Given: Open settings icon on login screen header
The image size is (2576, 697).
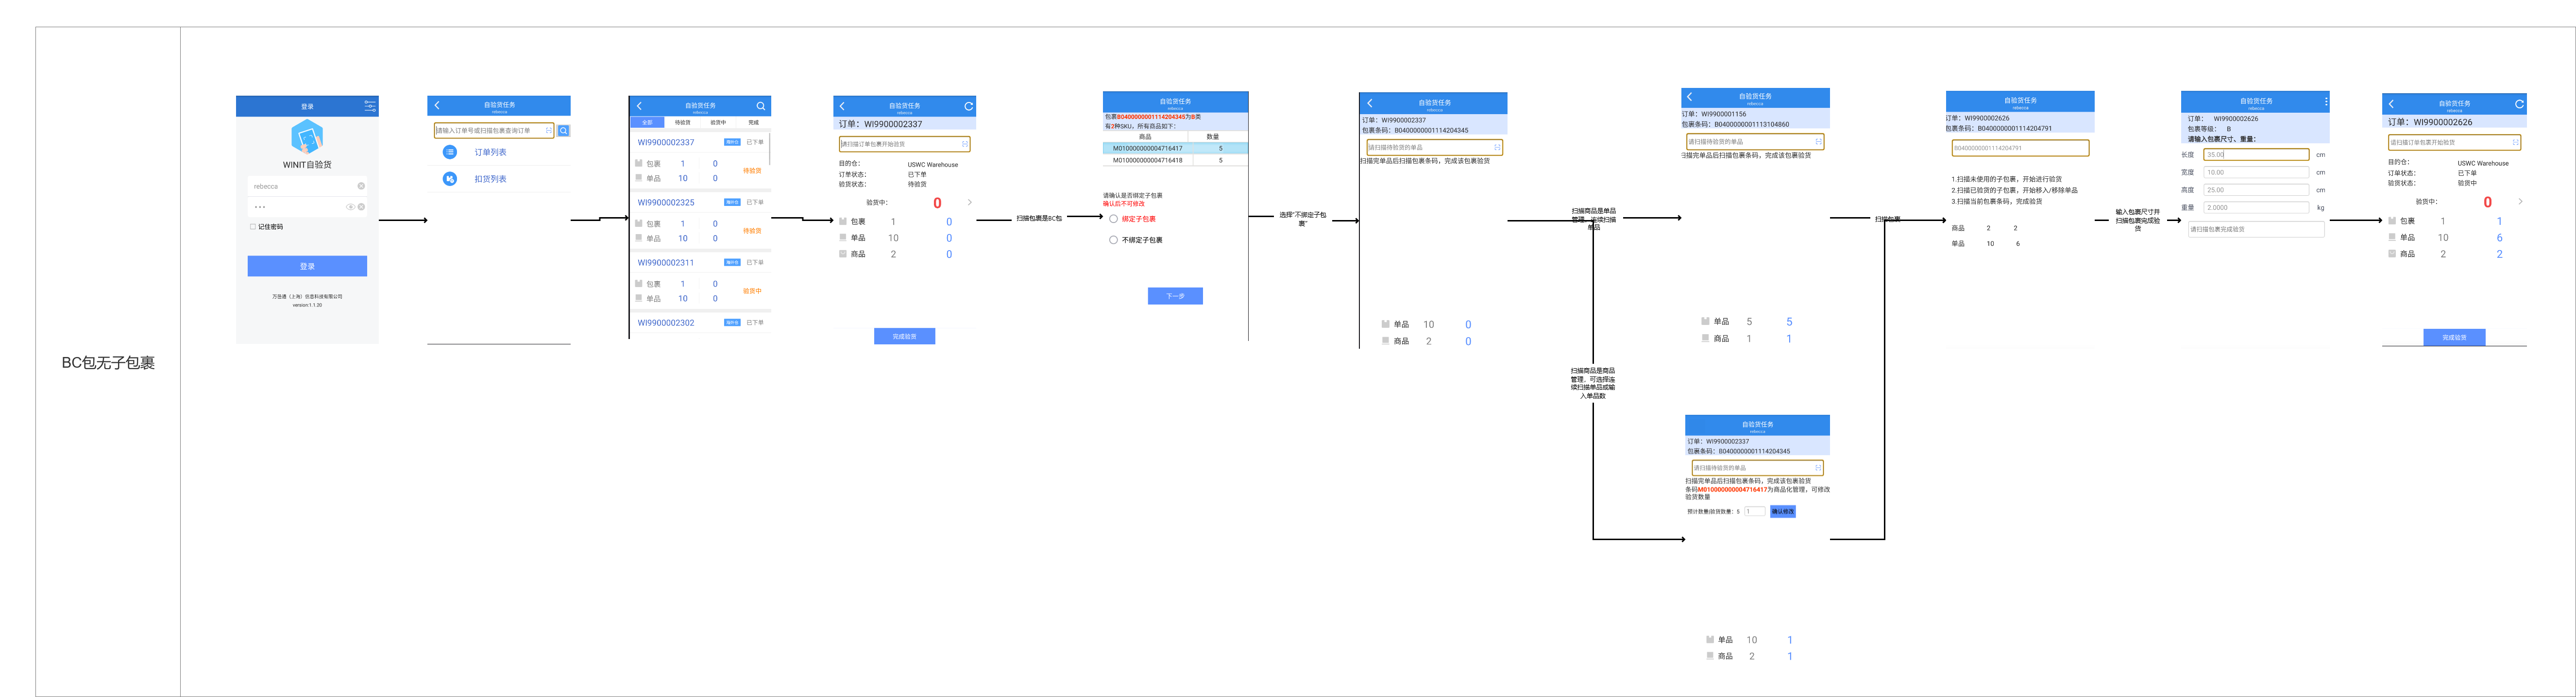Looking at the screenshot, I should tap(369, 106).
